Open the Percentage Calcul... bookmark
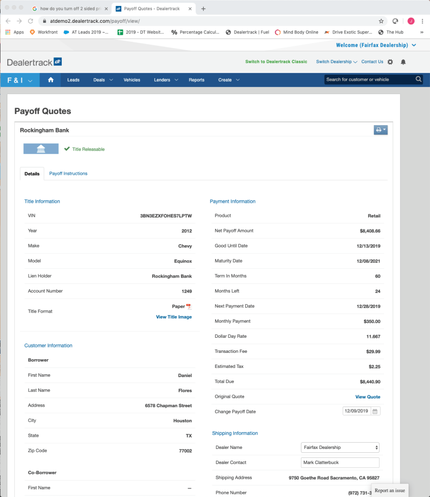 coord(196,33)
